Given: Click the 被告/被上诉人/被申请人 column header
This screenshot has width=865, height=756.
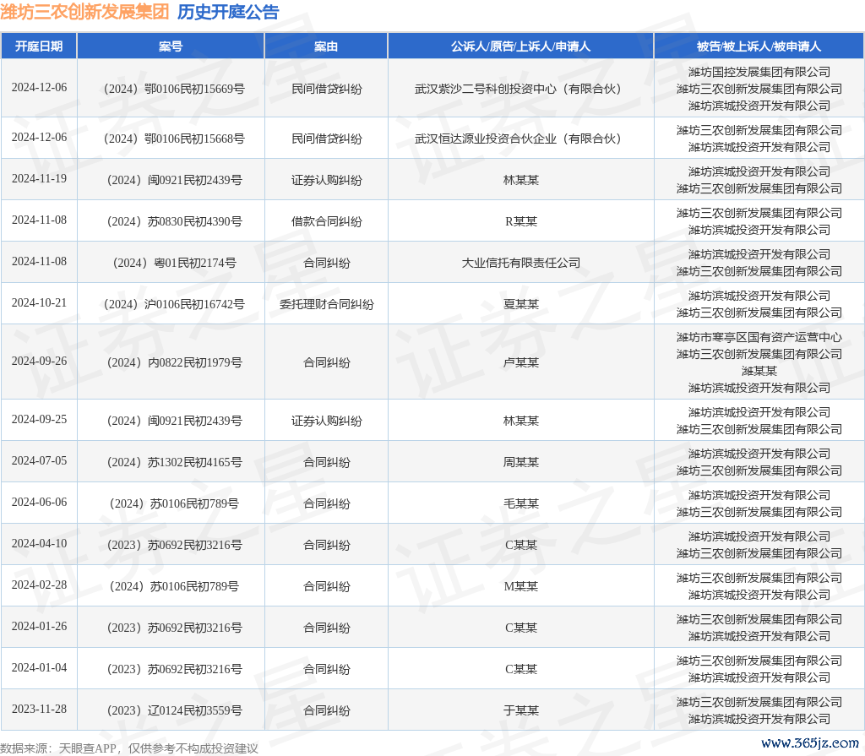Looking at the screenshot, I should [x=759, y=46].
